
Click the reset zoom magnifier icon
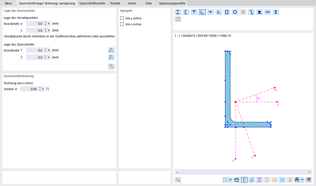coord(309,179)
